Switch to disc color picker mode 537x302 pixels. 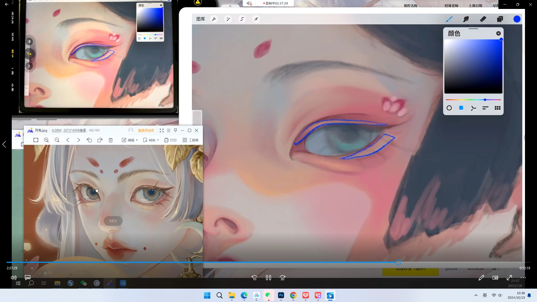[449, 108]
